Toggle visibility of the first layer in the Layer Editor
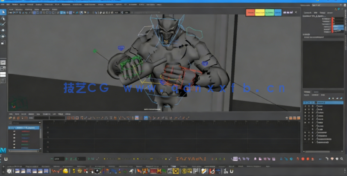Image resolution: width=347 pixels, height=176 pixels. [x=306, y=103]
